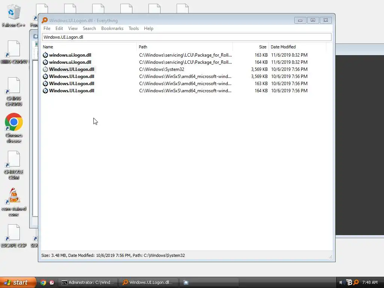Click the Everything magnifier icon in the title bar

[x=45, y=20]
